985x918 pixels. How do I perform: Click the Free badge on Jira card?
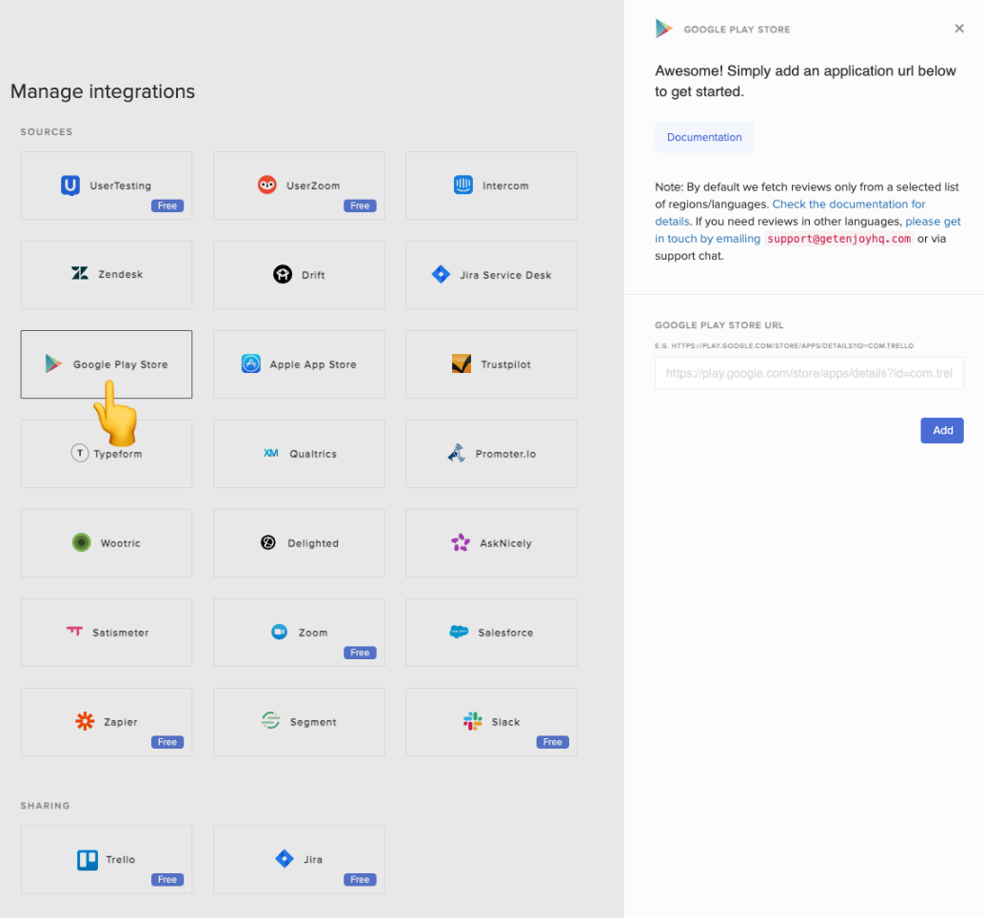360,879
